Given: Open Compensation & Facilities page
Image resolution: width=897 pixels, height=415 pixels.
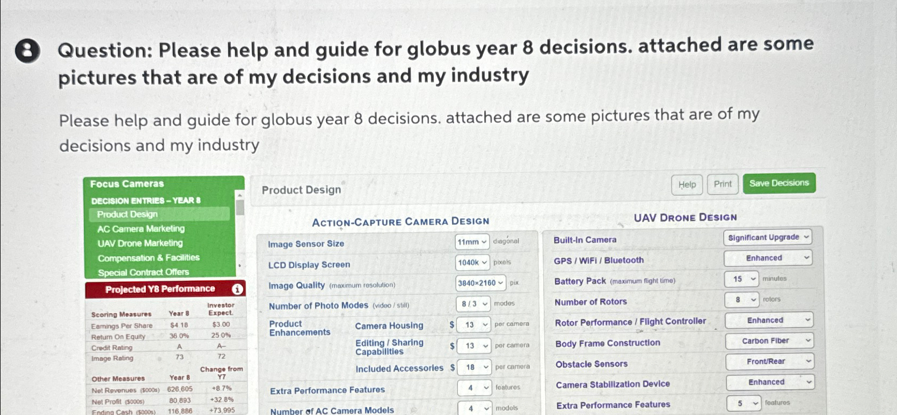Looking at the screenshot, I should coord(149,258).
